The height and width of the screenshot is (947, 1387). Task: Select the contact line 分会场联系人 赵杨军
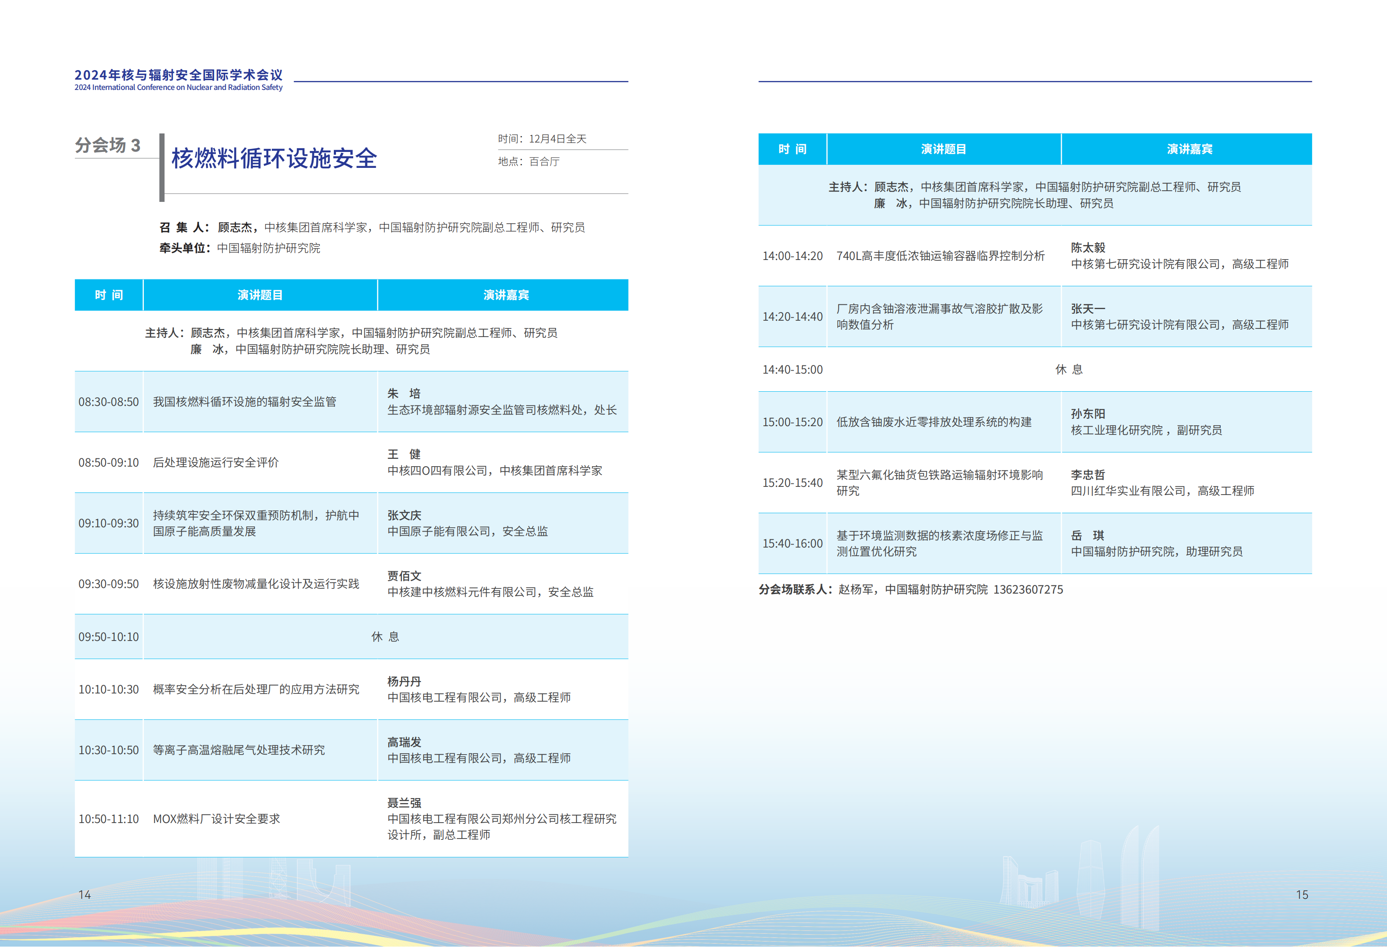(x=911, y=590)
